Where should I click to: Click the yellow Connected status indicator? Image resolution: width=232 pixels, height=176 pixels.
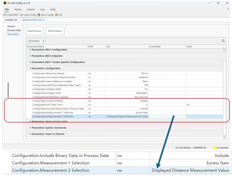click(x=214, y=148)
